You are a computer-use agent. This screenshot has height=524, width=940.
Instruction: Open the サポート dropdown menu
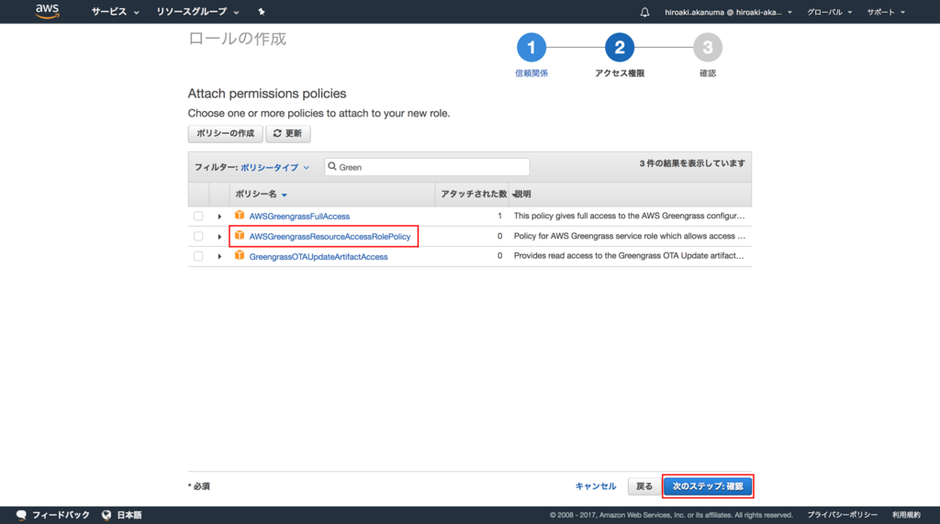click(886, 12)
